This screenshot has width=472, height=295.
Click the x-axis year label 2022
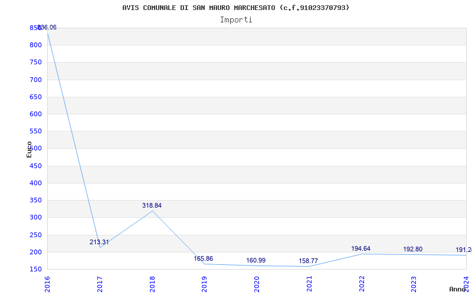(x=362, y=284)
